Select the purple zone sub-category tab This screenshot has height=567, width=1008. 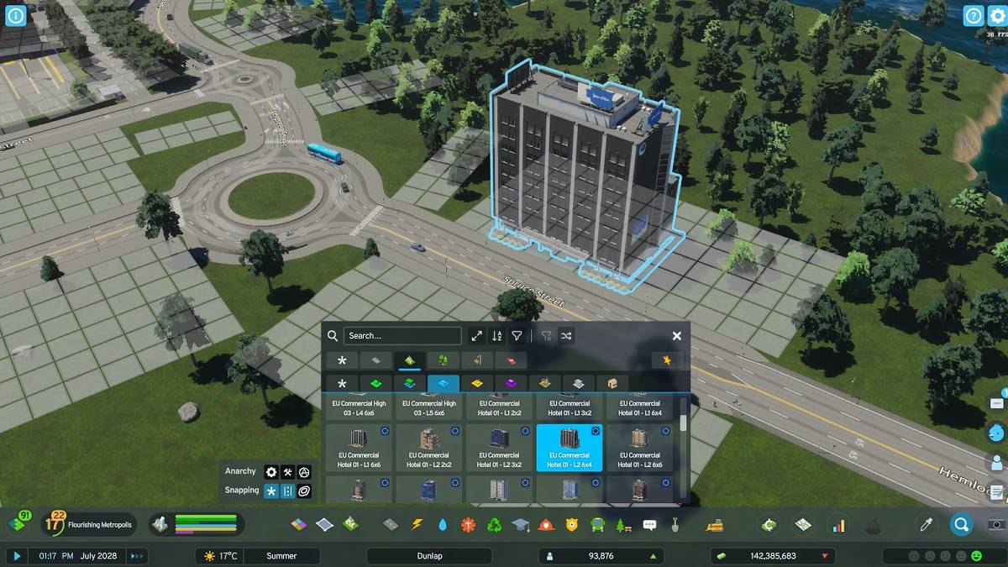click(x=510, y=384)
